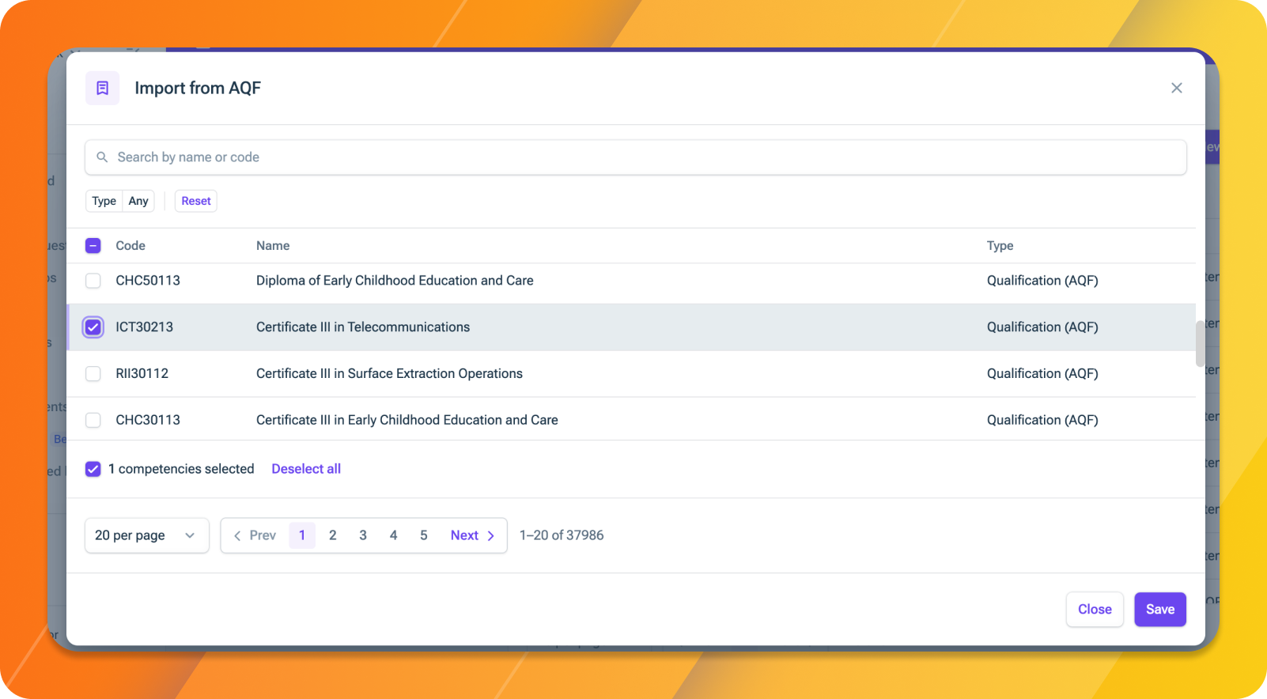The height and width of the screenshot is (699, 1267).
Task: Open the Type filter dropdown
Action: 120,201
